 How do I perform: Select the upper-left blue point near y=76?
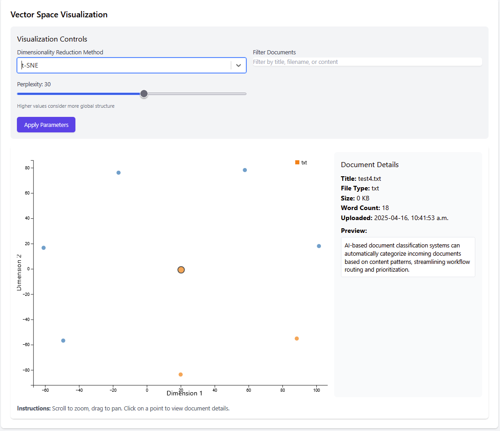(x=118, y=173)
